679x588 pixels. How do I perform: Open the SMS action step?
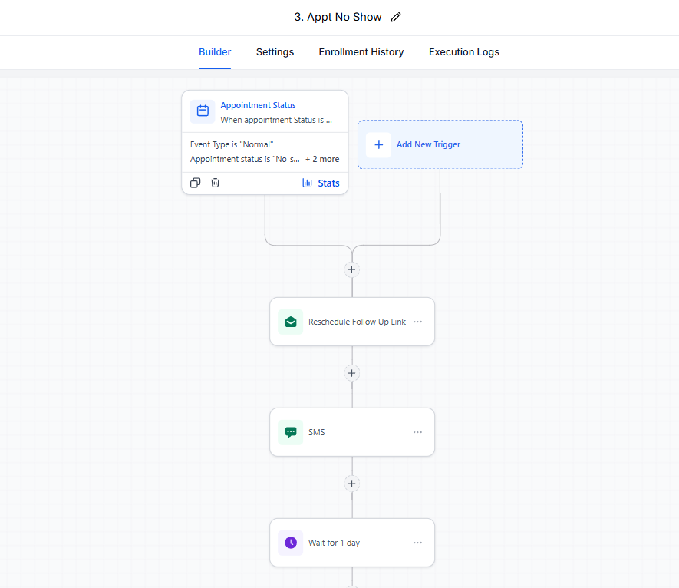[x=352, y=432]
